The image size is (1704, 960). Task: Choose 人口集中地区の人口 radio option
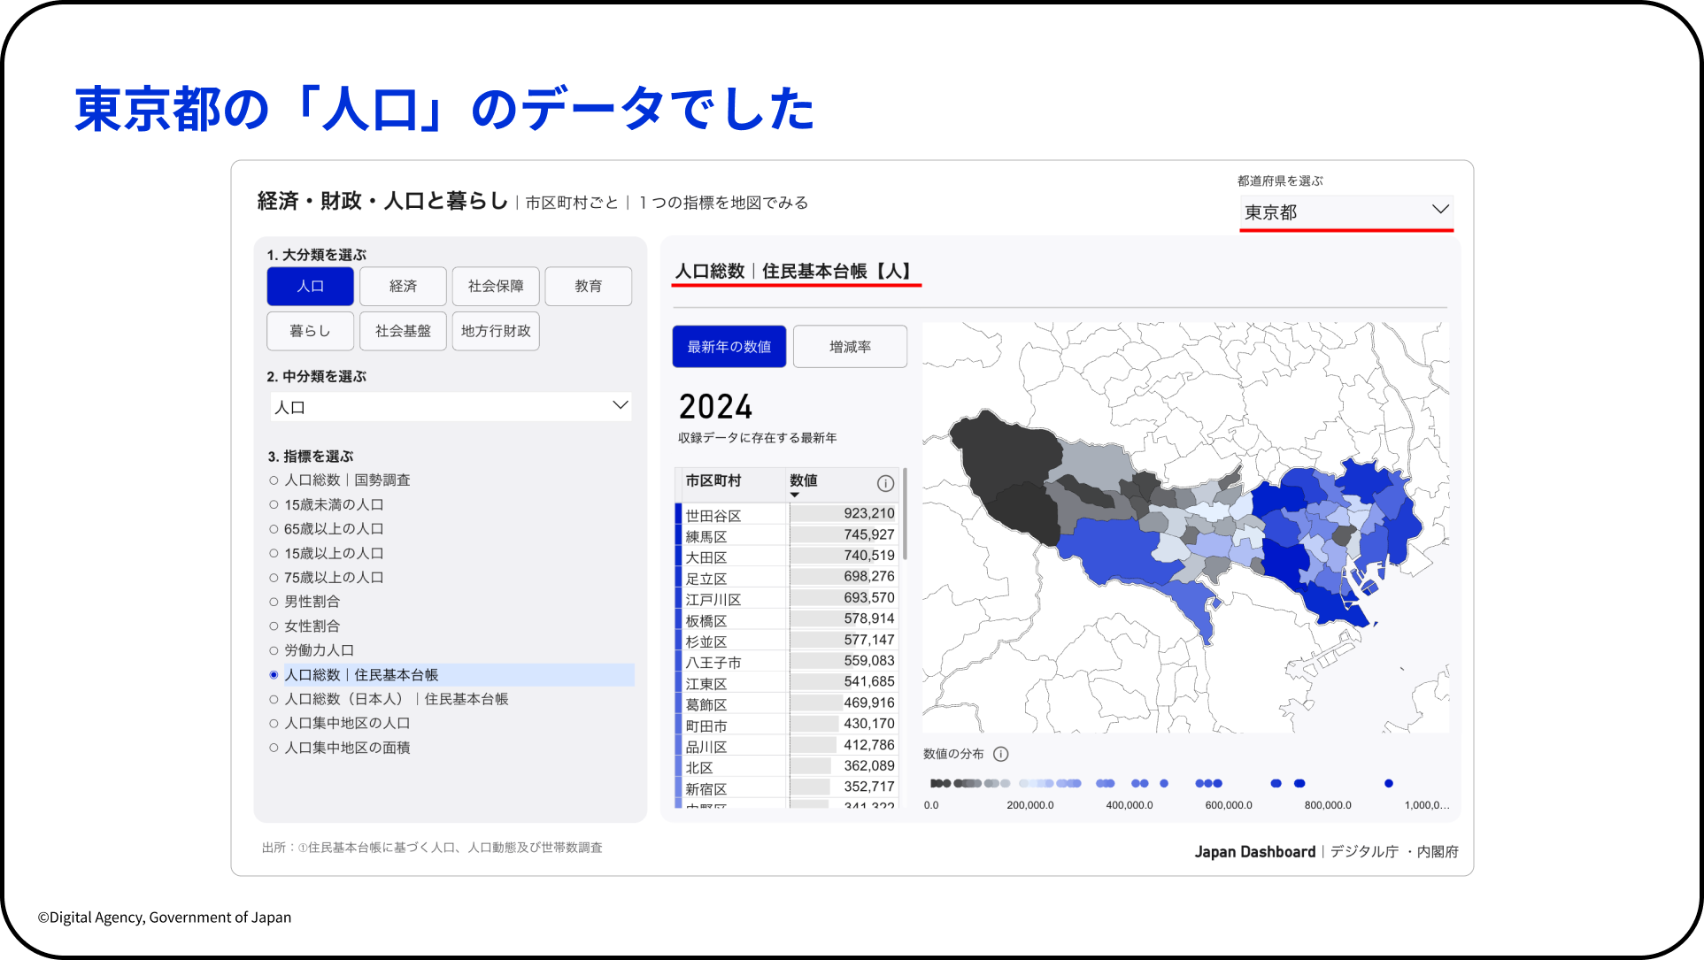(274, 723)
